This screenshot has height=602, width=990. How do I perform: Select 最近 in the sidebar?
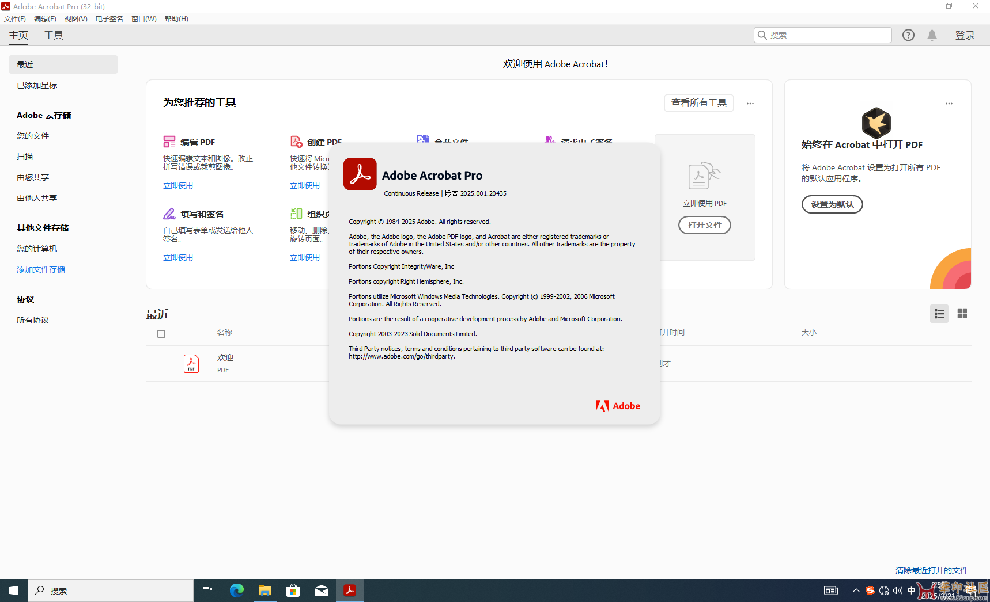click(63, 64)
